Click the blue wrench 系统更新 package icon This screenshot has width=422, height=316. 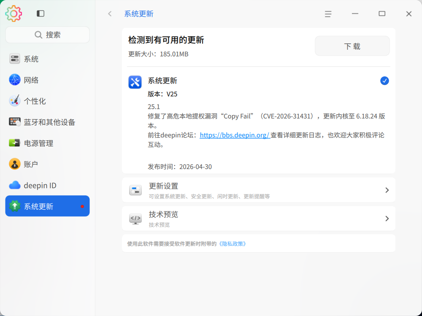coord(135,82)
